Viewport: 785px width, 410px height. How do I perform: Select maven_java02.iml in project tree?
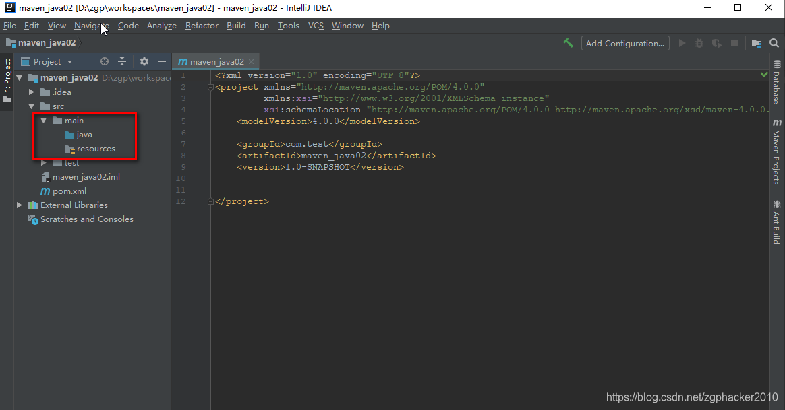point(86,177)
